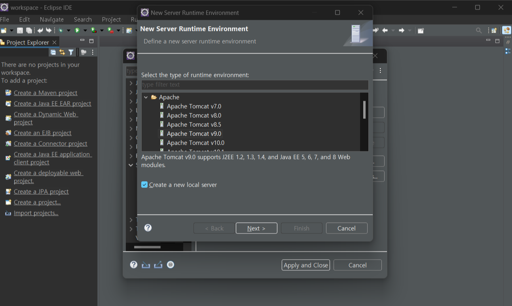
Task: Maximize the editor area
Action: coord(497,41)
